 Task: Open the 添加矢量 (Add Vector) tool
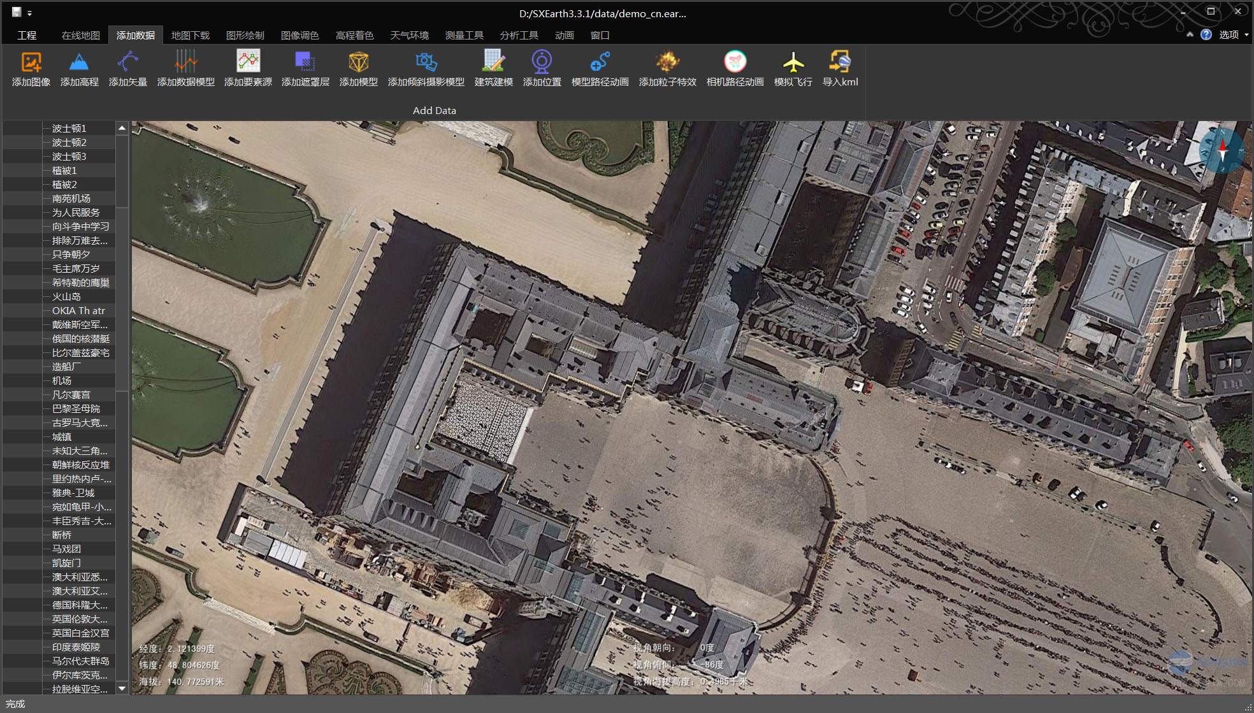click(x=127, y=69)
